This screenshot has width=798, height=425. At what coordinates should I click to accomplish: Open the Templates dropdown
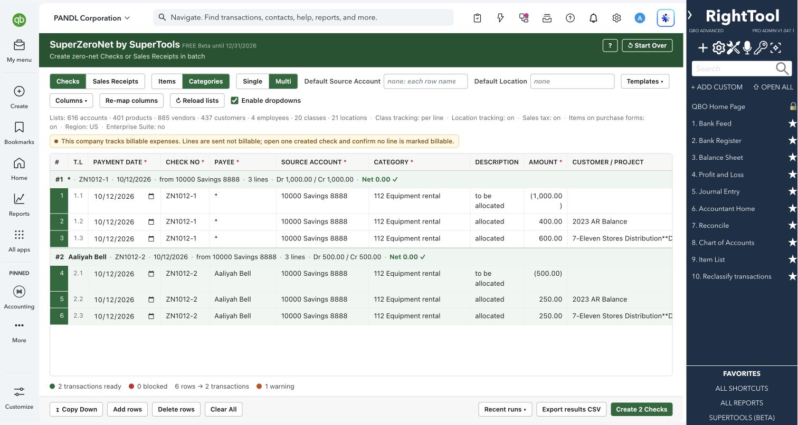[x=645, y=81]
